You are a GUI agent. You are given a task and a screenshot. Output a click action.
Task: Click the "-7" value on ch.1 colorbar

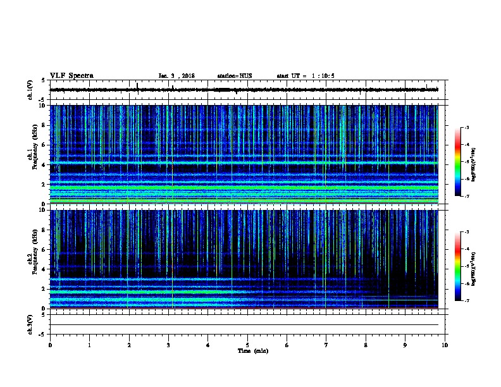[x=467, y=196]
